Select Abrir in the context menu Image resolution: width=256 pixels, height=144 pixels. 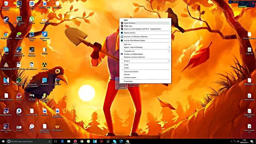coord(145,20)
